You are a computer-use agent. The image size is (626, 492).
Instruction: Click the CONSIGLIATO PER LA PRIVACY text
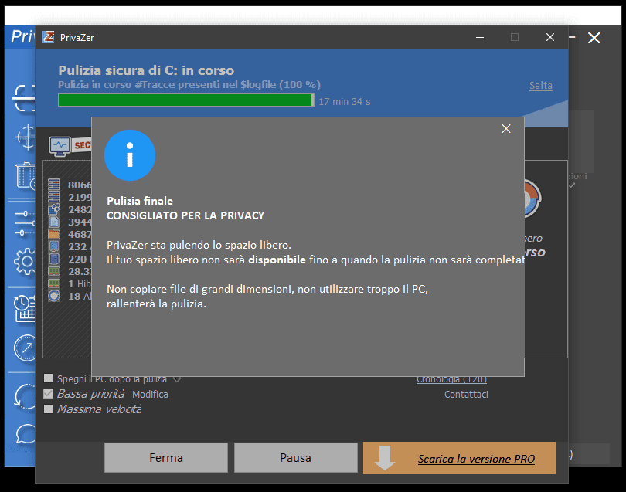[185, 215]
